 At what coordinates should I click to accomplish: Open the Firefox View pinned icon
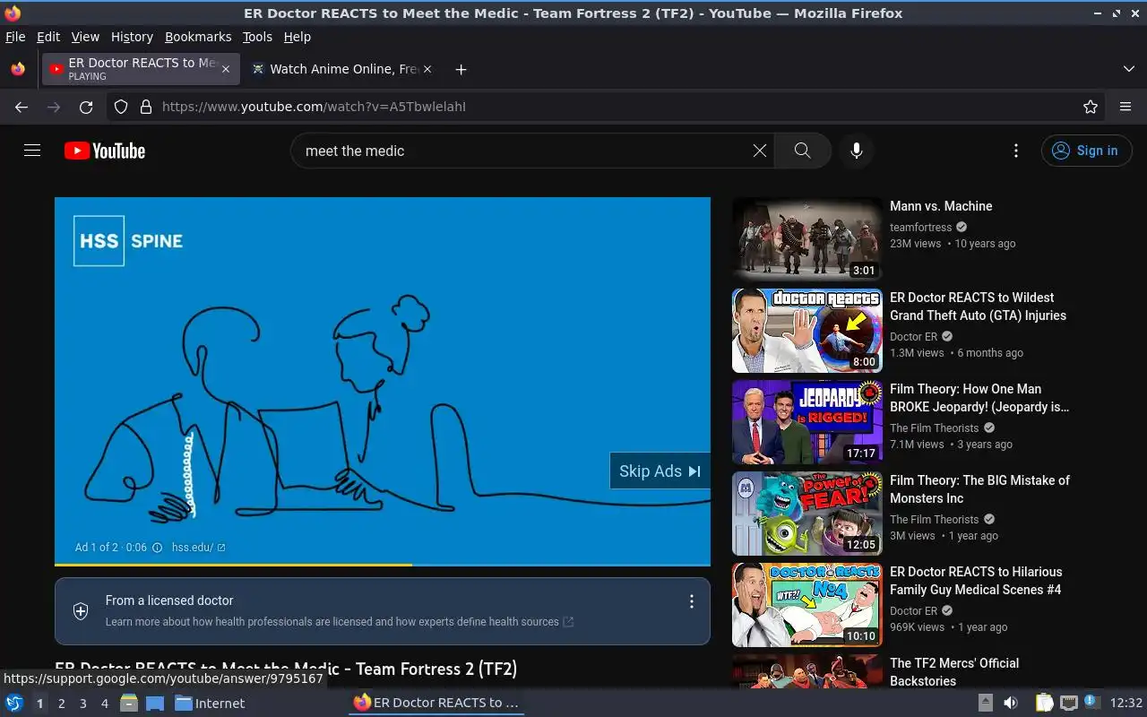(x=18, y=69)
